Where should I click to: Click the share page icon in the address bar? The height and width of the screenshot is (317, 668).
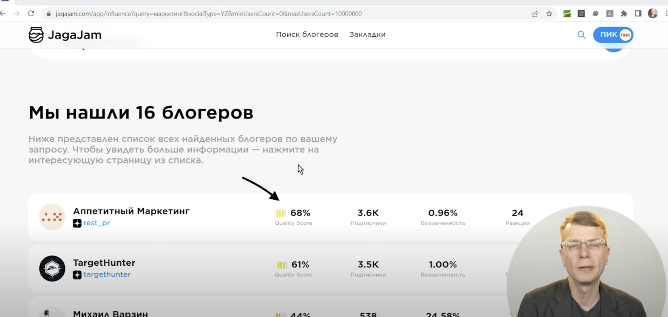(535, 14)
